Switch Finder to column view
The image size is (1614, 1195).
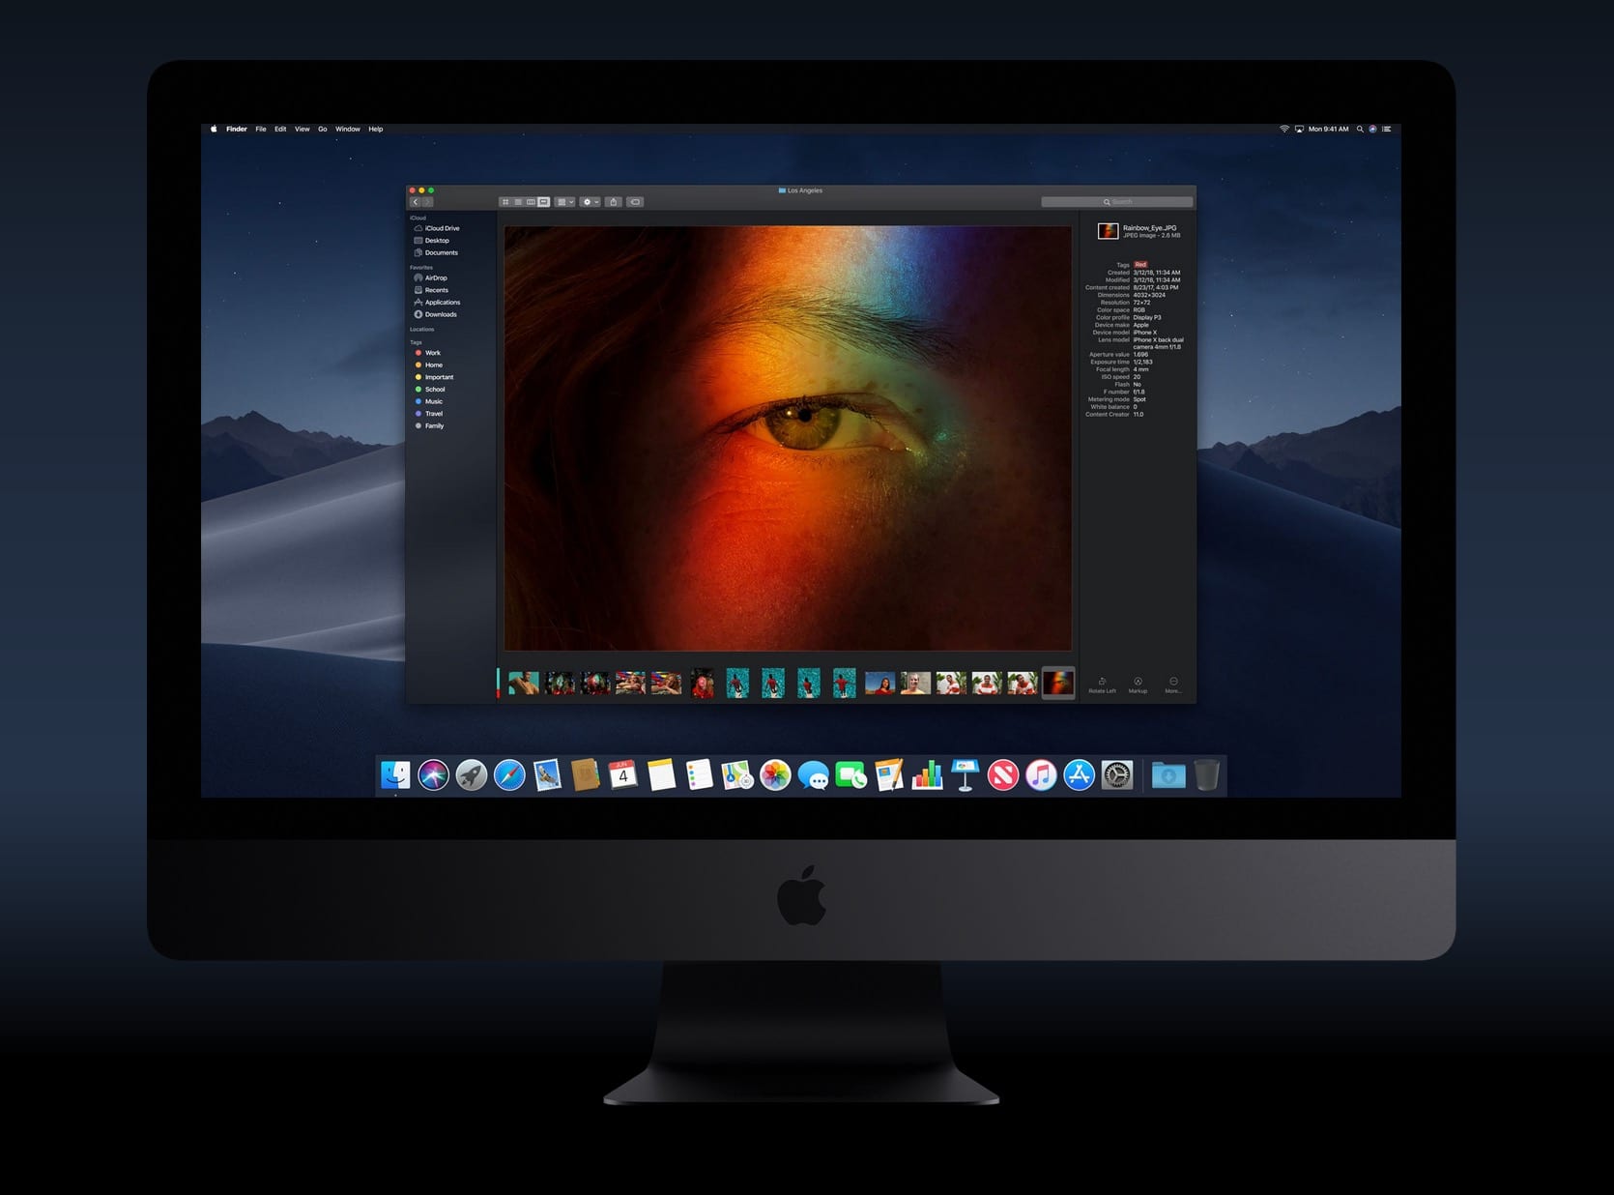pyautogui.click(x=531, y=202)
